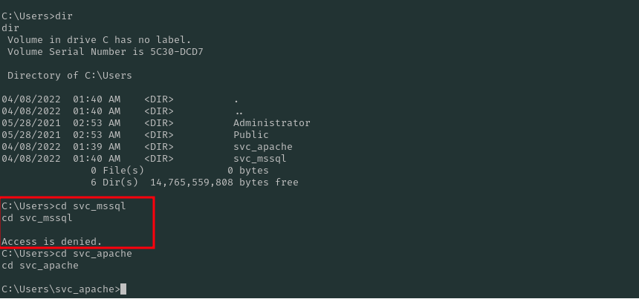Click the "6 Dir(s)" summary text
This screenshot has height=299, width=639.
click(114, 183)
